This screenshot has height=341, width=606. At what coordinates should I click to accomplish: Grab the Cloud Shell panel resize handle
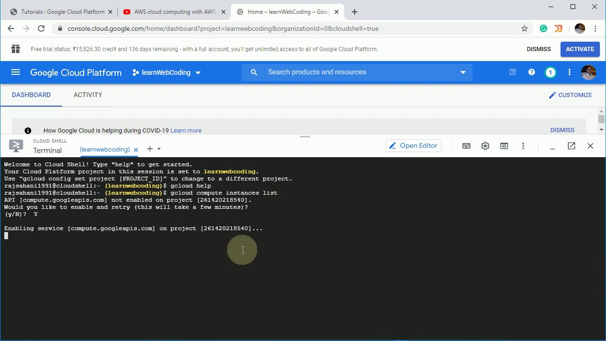pyautogui.click(x=305, y=137)
